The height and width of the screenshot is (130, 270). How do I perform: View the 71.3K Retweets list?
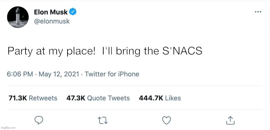point(33,98)
